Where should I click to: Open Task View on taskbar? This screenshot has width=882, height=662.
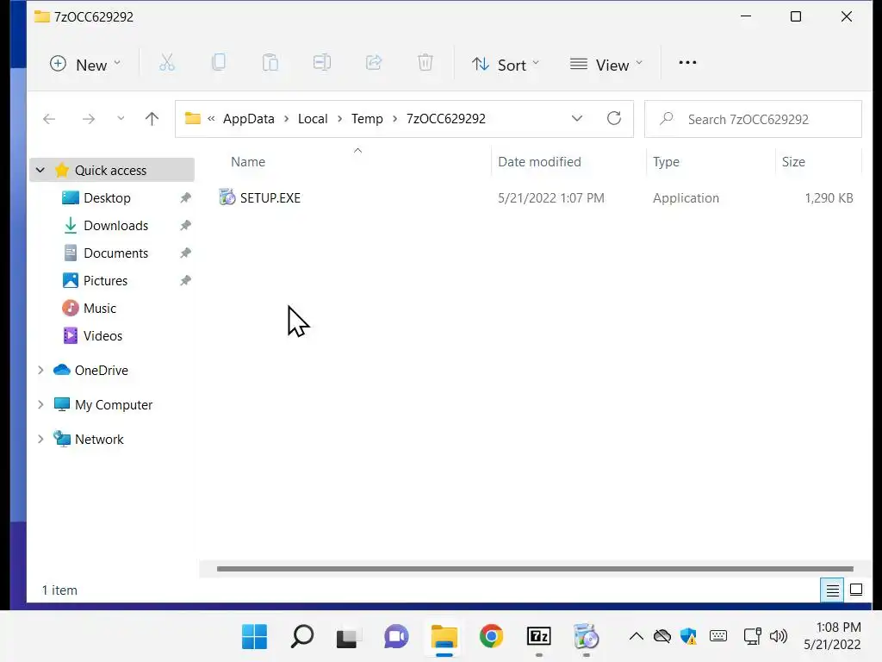point(349,637)
